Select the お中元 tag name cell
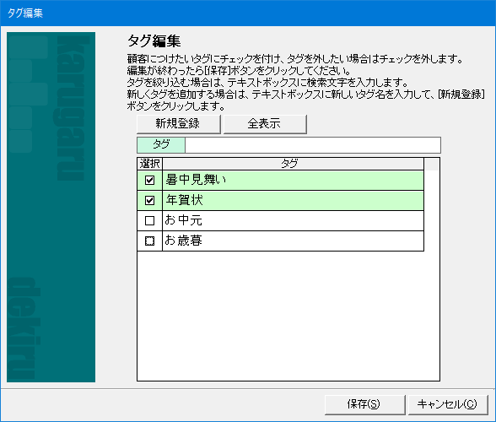 (x=293, y=220)
